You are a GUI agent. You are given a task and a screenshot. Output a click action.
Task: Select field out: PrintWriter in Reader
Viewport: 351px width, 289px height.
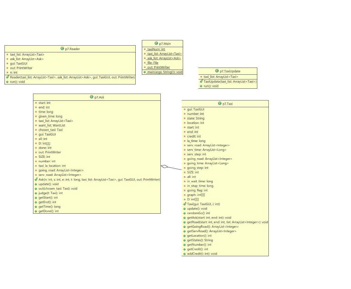pyautogui.click(x=21, y=68)
